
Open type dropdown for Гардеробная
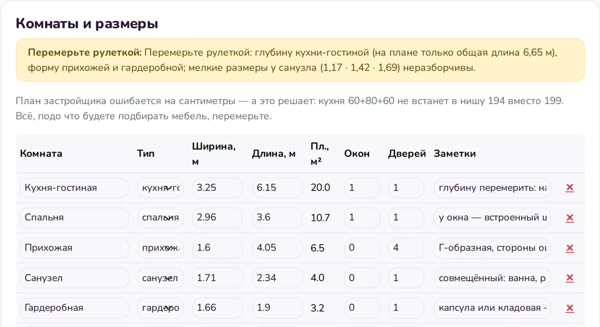tap(160, 308)
